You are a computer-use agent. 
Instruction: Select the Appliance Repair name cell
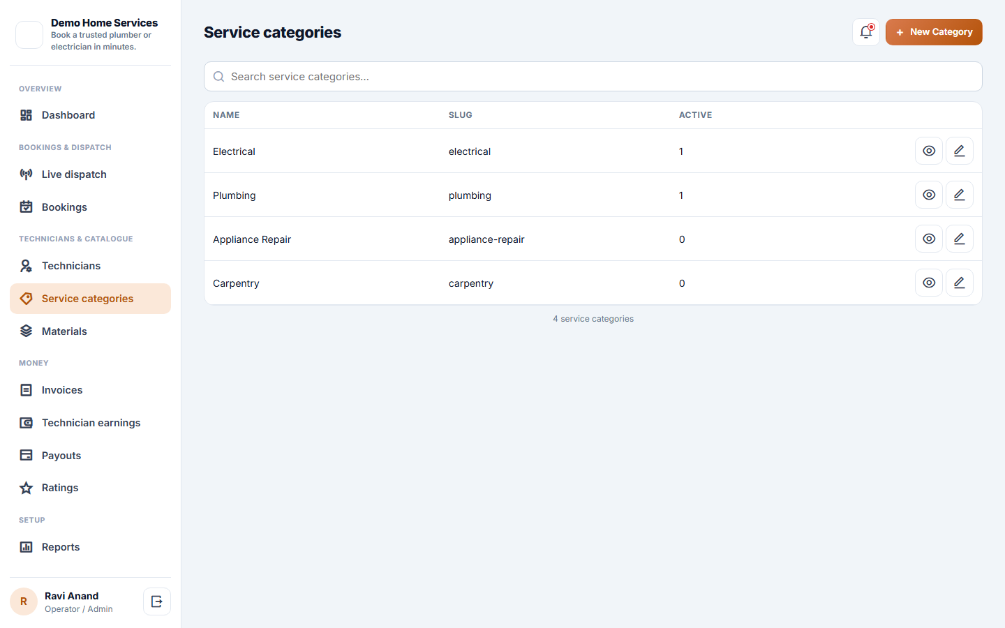coord(252,239)
